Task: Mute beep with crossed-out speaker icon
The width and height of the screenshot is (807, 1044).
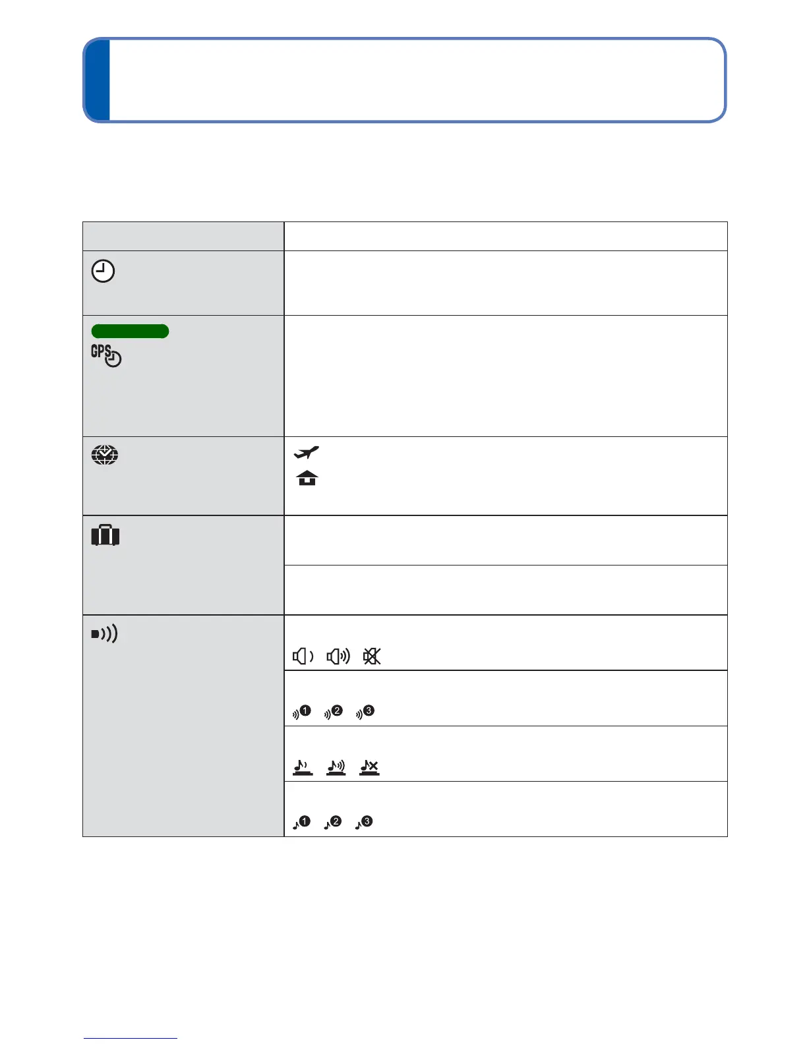Action: click(372, 656)
